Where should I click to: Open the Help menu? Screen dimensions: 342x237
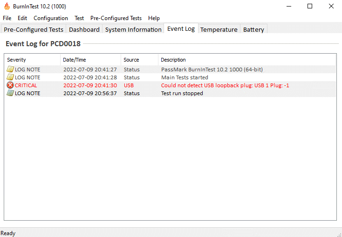pyautogui.click(x=154, y=18)
